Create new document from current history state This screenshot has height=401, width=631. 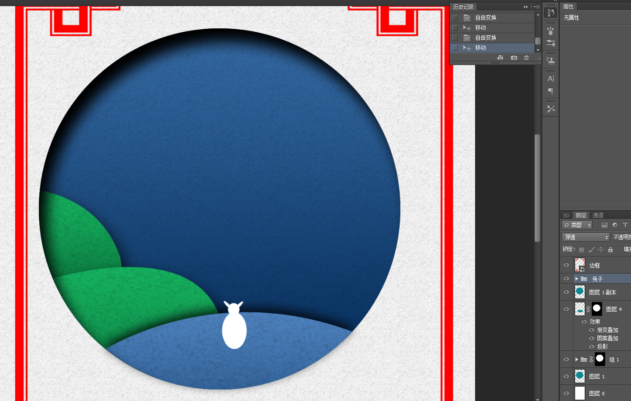click(500, 58)
